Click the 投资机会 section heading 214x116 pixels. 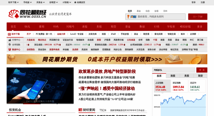(x=15, y=110)
